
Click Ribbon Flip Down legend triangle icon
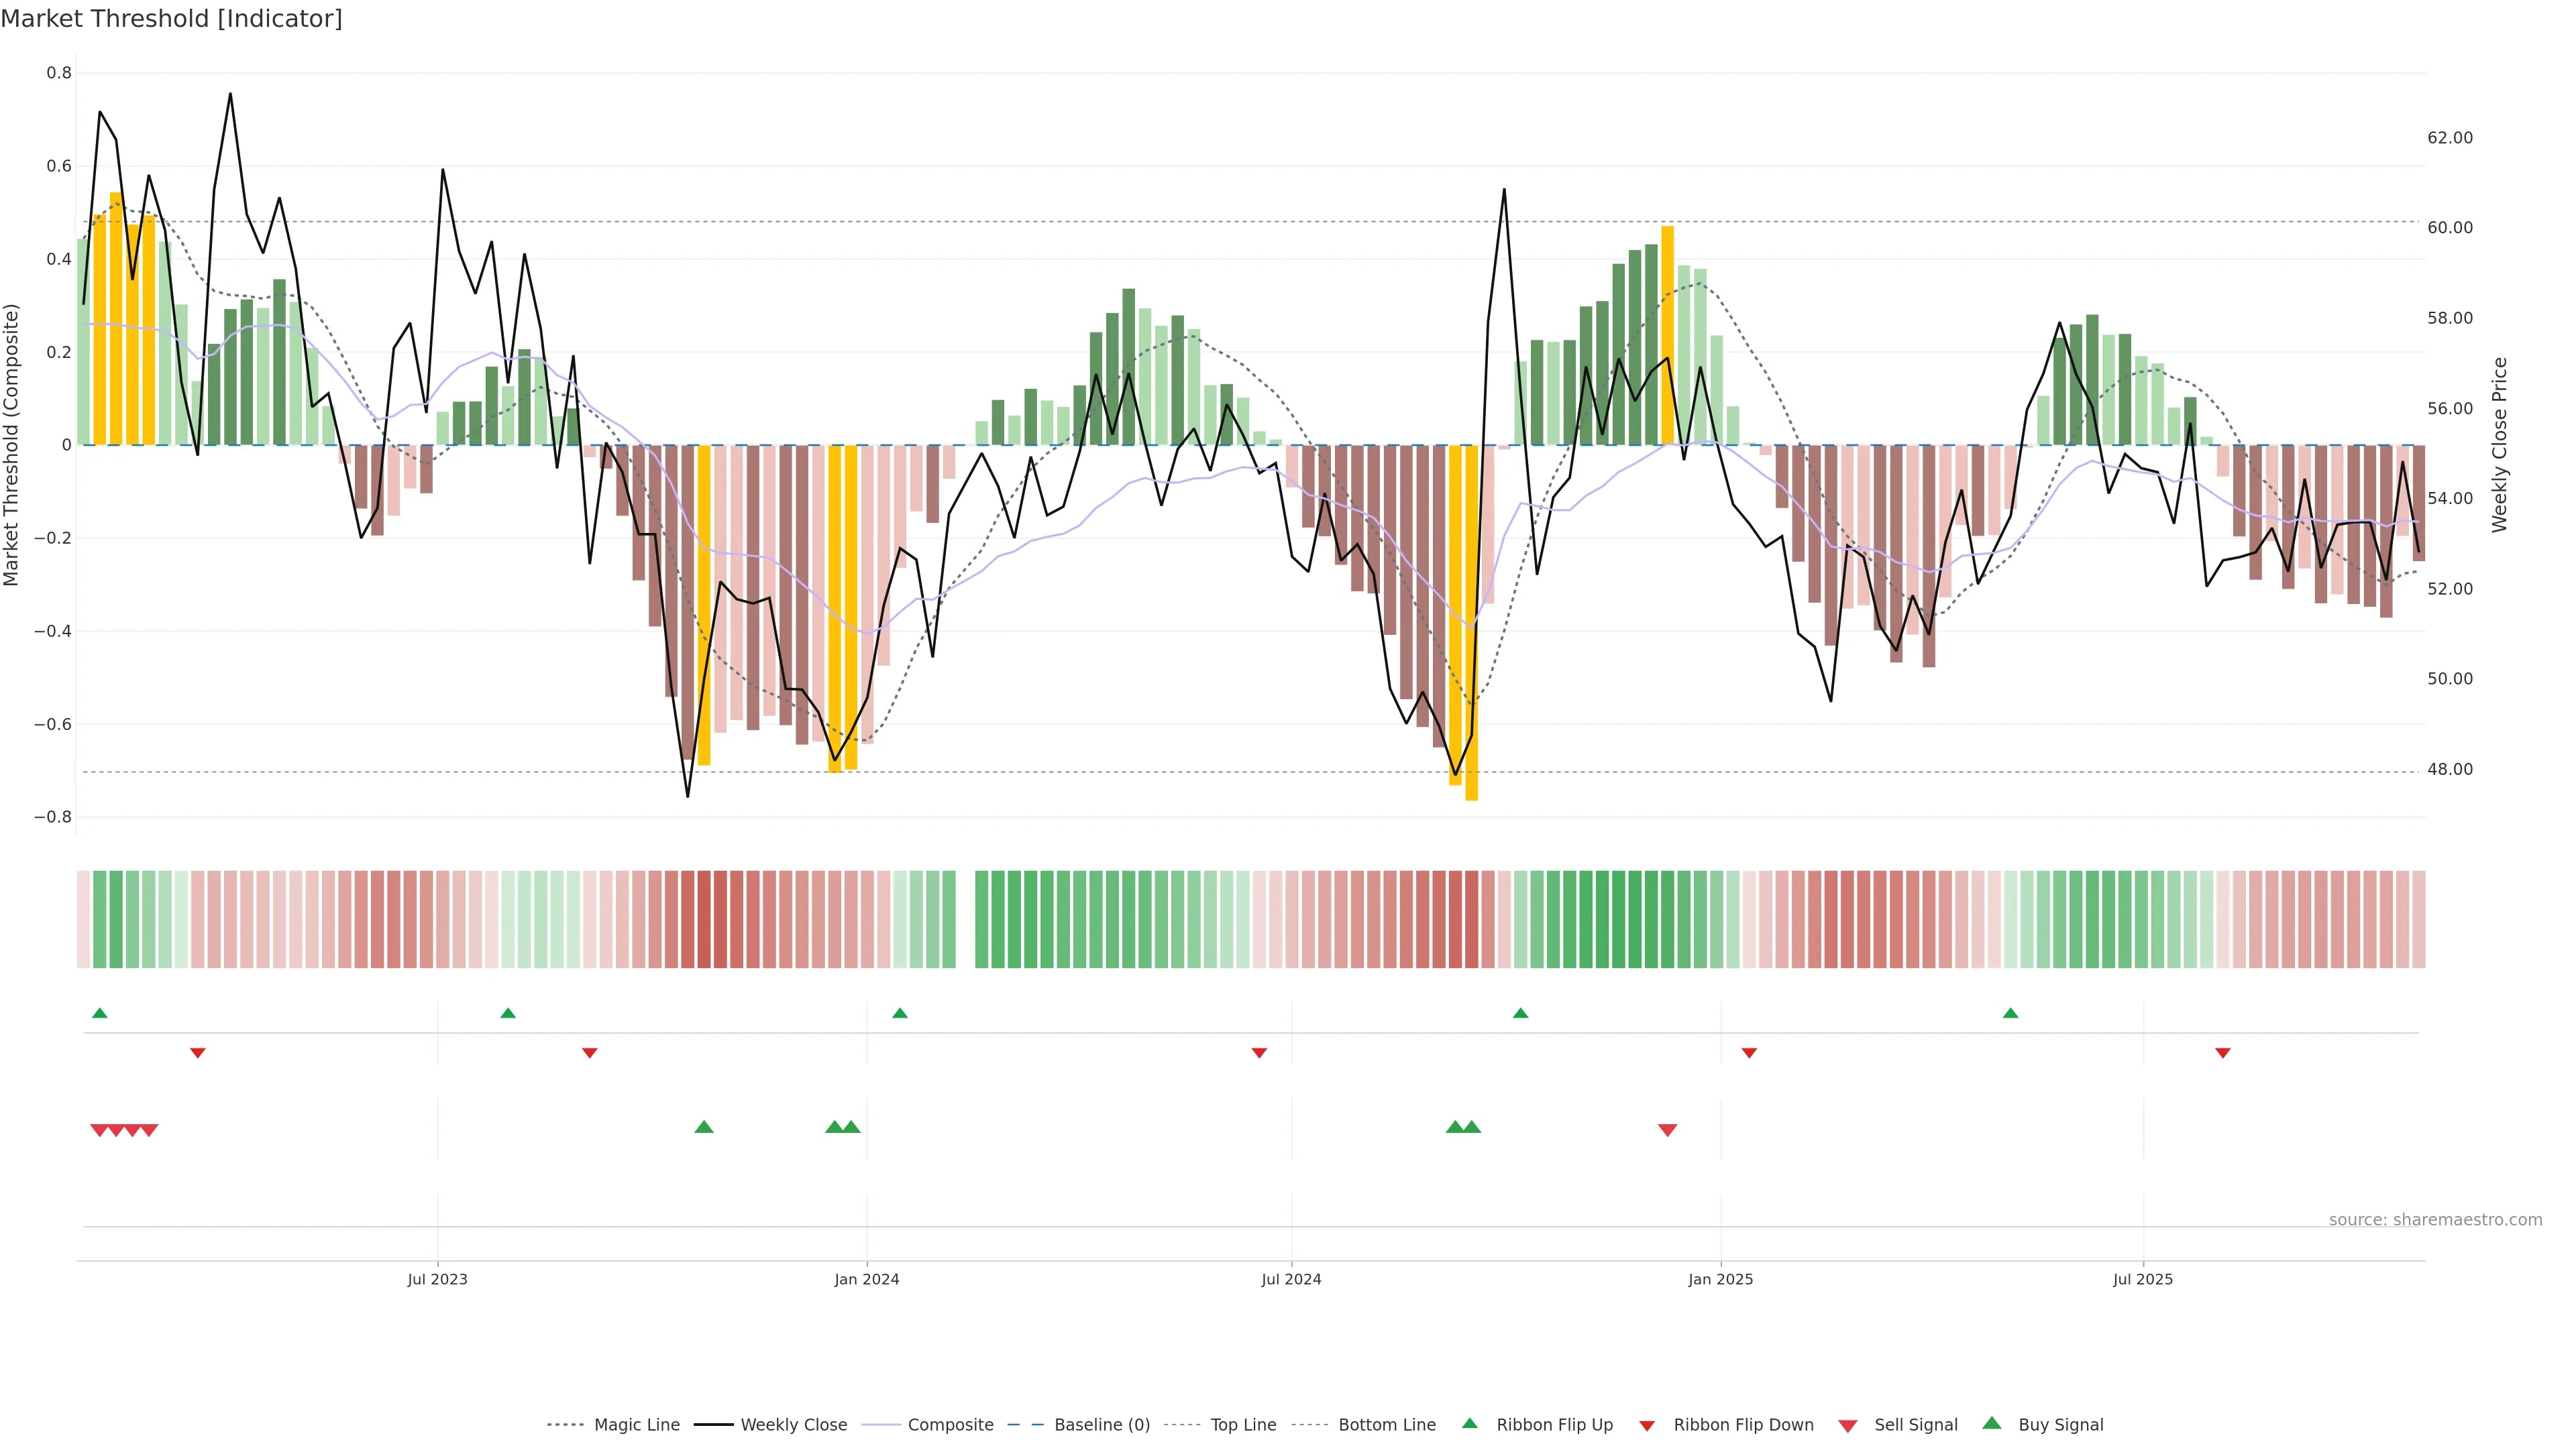tap(1647, 1425)
